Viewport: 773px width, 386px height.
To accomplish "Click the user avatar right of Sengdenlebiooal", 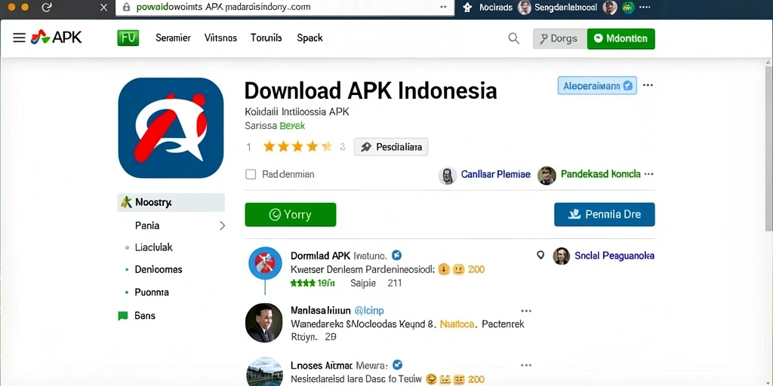I will point(610,8).
